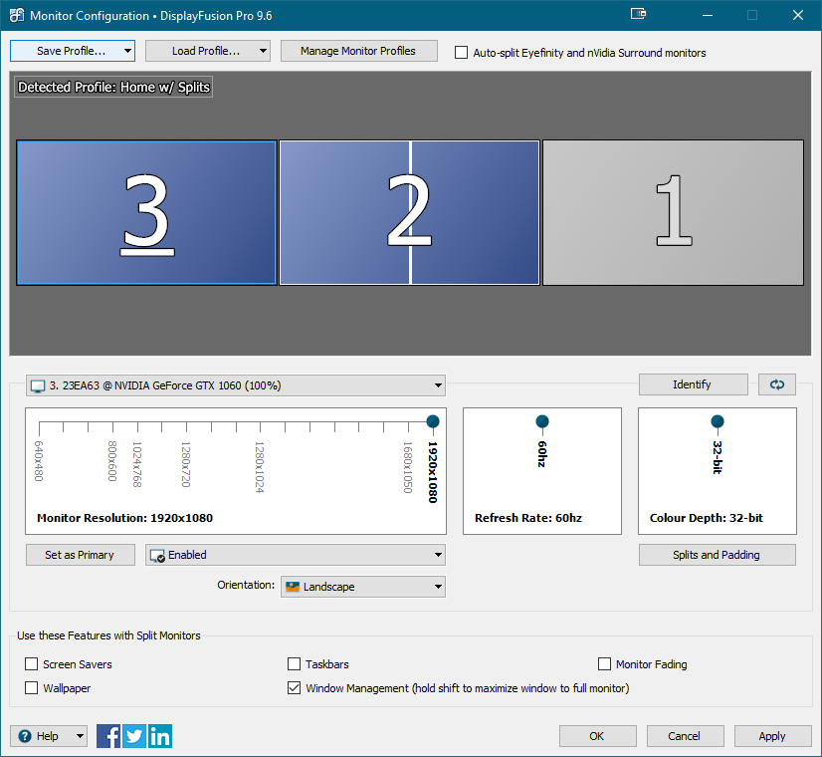Click the refresh monitors icon button
The height and width of the screenshot is (757, 822).
coord(777,384)
